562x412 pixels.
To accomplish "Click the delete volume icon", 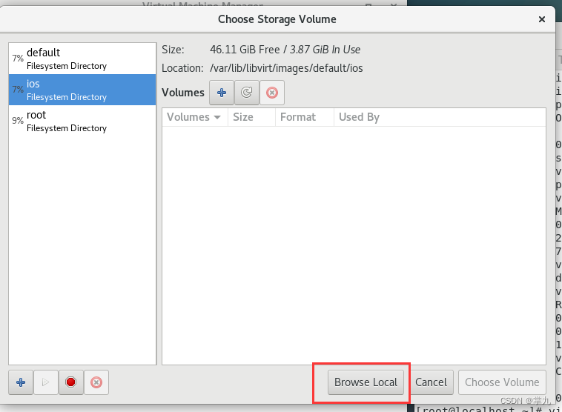I will click(272, 93).
